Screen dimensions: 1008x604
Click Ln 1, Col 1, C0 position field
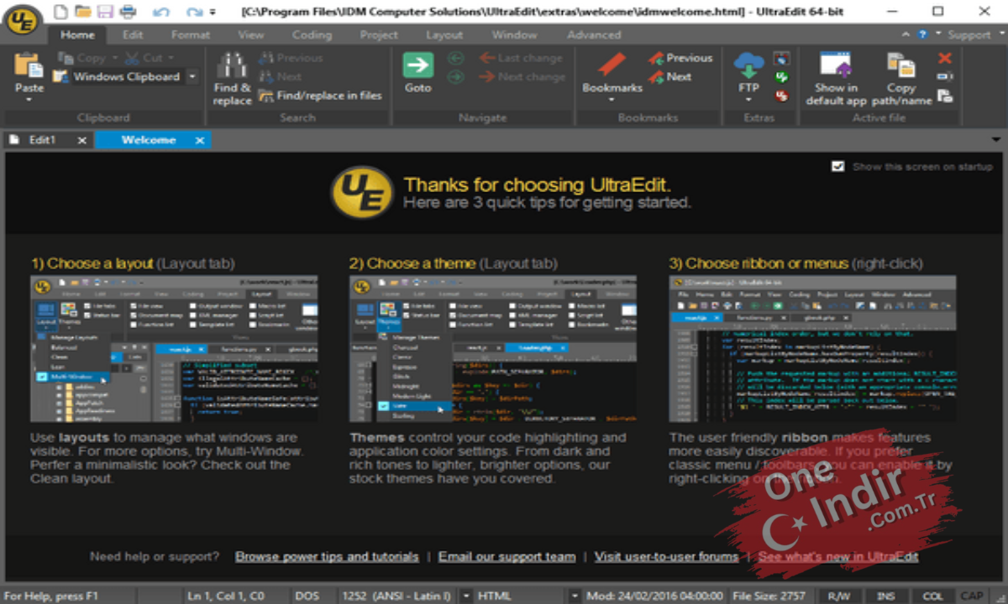click(228, 596)
